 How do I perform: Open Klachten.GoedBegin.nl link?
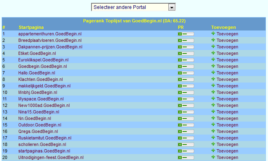point(41,79)
